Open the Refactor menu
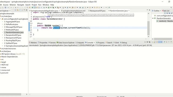 (x=13, y=5)
